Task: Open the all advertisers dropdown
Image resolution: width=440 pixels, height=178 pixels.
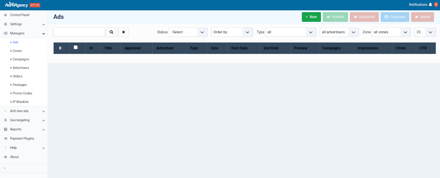Action: (339, 32)
